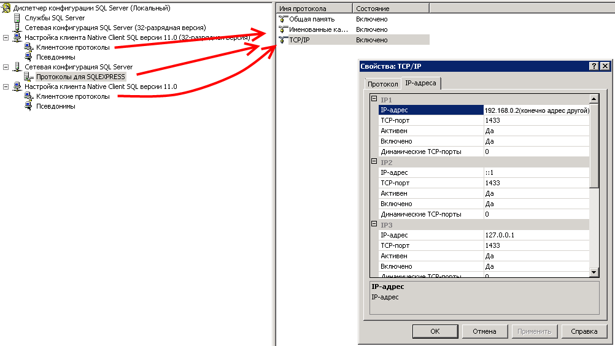Click the IP2 IP-адрес value ::1
The width and height of the screenshot is (615, 346).
(x=536, y=173)
